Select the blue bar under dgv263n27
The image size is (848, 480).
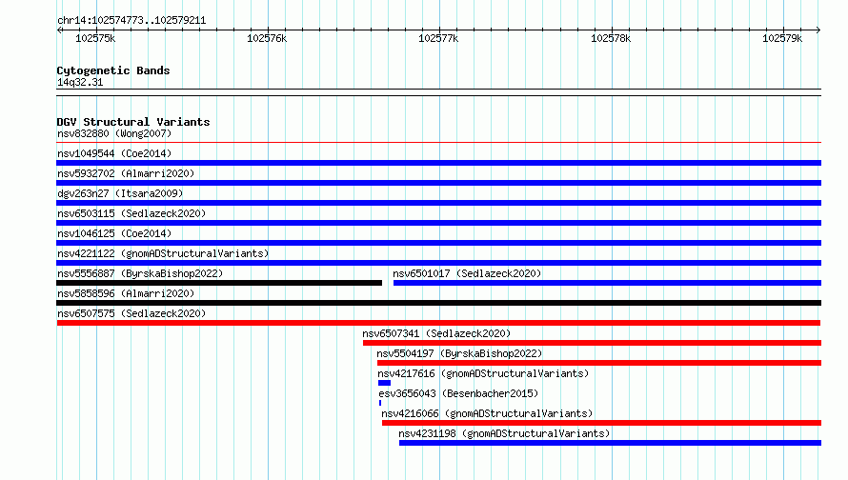[438, 203]
